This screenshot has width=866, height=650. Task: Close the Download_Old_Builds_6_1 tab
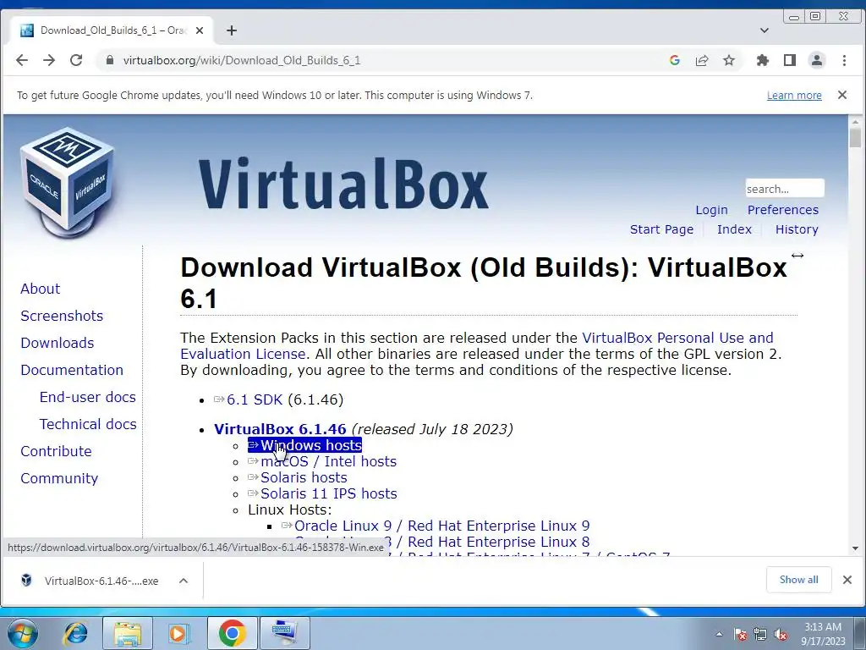[x=200, y=30]
